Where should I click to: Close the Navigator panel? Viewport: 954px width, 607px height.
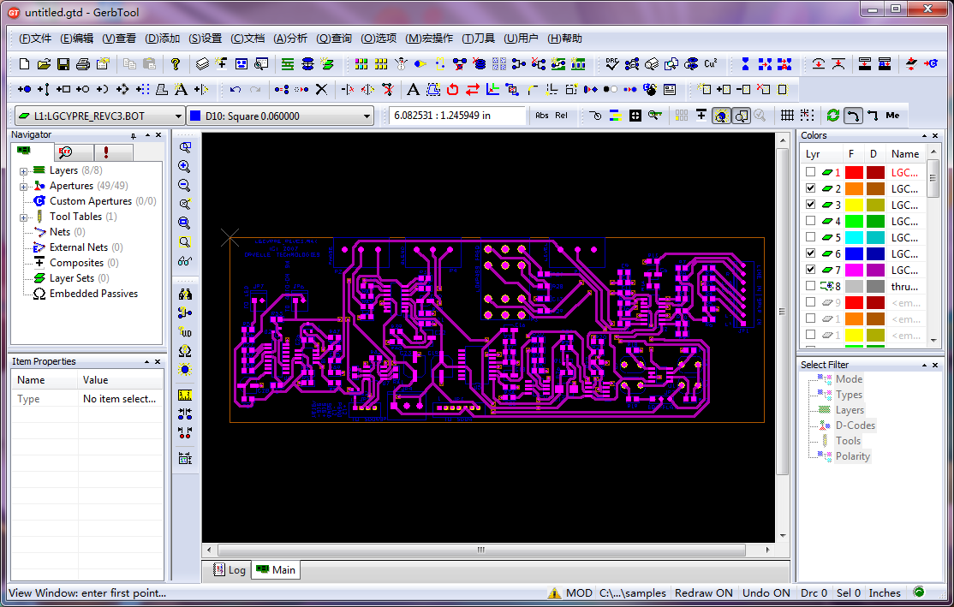(158, 135)
